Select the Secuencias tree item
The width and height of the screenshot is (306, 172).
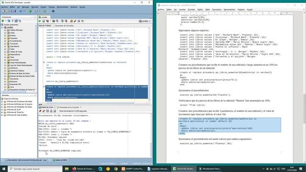coord(14,60)
